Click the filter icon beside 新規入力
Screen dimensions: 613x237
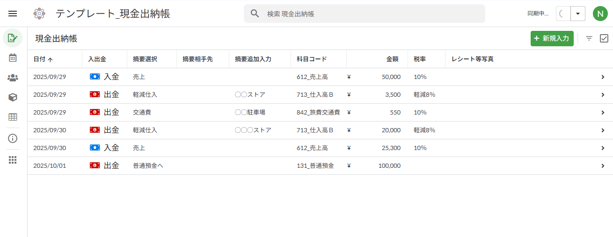[589, 38]
